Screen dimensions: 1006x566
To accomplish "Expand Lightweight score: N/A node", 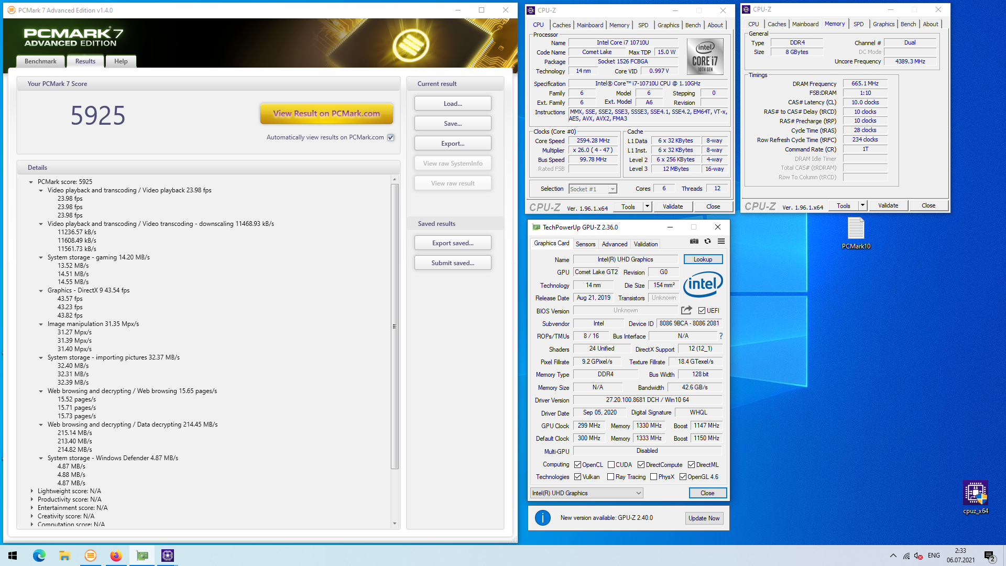I will point(31,491).
